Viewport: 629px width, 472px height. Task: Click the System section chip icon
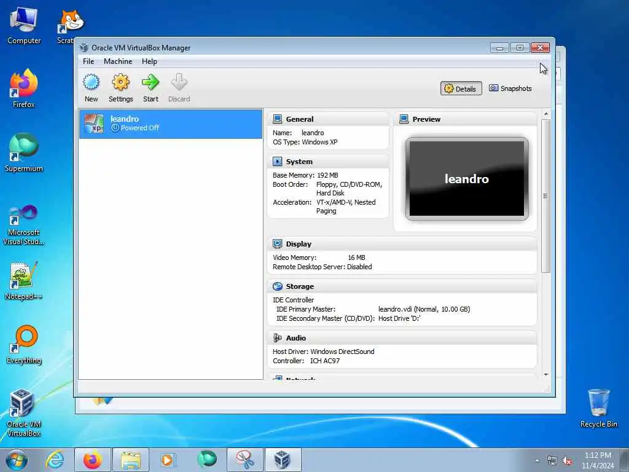[x=277, y=162]
